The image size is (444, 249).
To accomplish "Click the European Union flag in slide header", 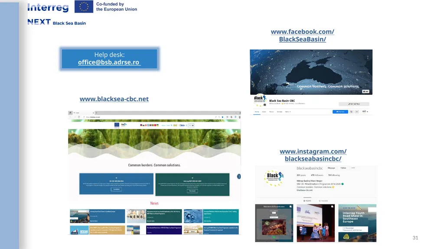I will point(84,6).
